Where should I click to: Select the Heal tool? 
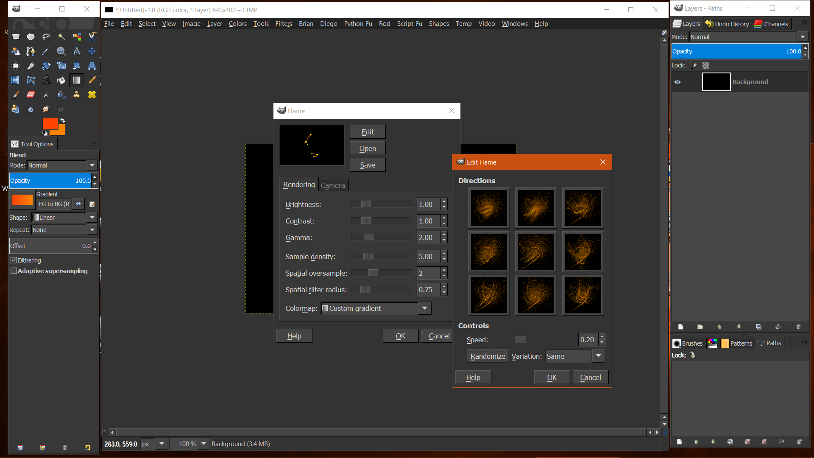pos(92,95)
